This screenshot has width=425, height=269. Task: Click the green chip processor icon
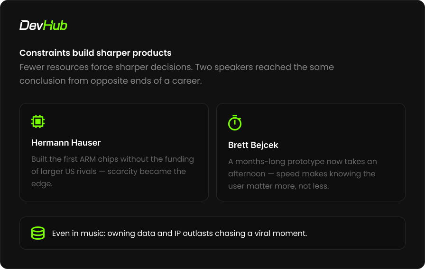click(x=38, y=121)
